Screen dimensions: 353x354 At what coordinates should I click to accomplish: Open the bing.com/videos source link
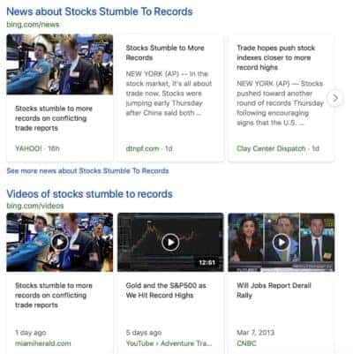click(x=35, y=206)
